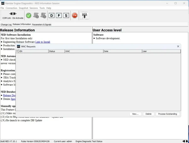Click the Process Outstanding button

(168, 114)
